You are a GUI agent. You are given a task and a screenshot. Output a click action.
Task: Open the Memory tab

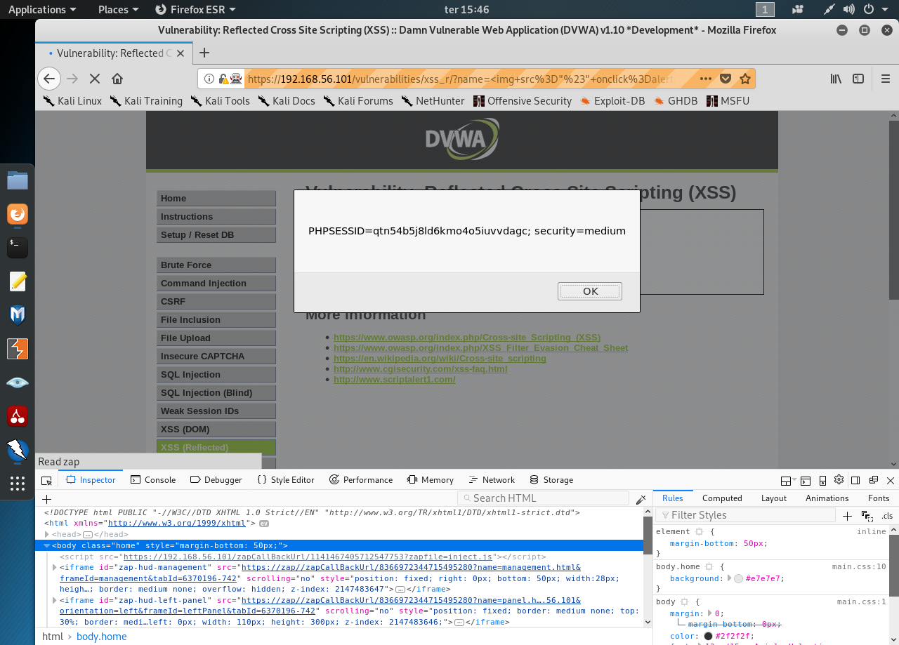430,479
